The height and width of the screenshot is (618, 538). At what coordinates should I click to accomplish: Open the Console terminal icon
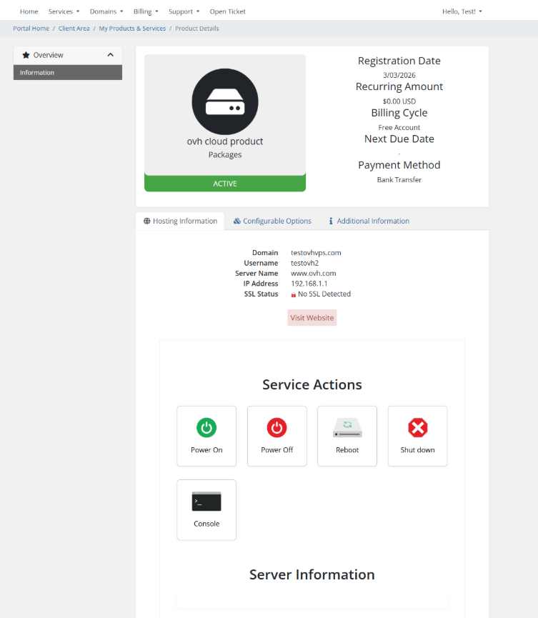coord(206,502)
